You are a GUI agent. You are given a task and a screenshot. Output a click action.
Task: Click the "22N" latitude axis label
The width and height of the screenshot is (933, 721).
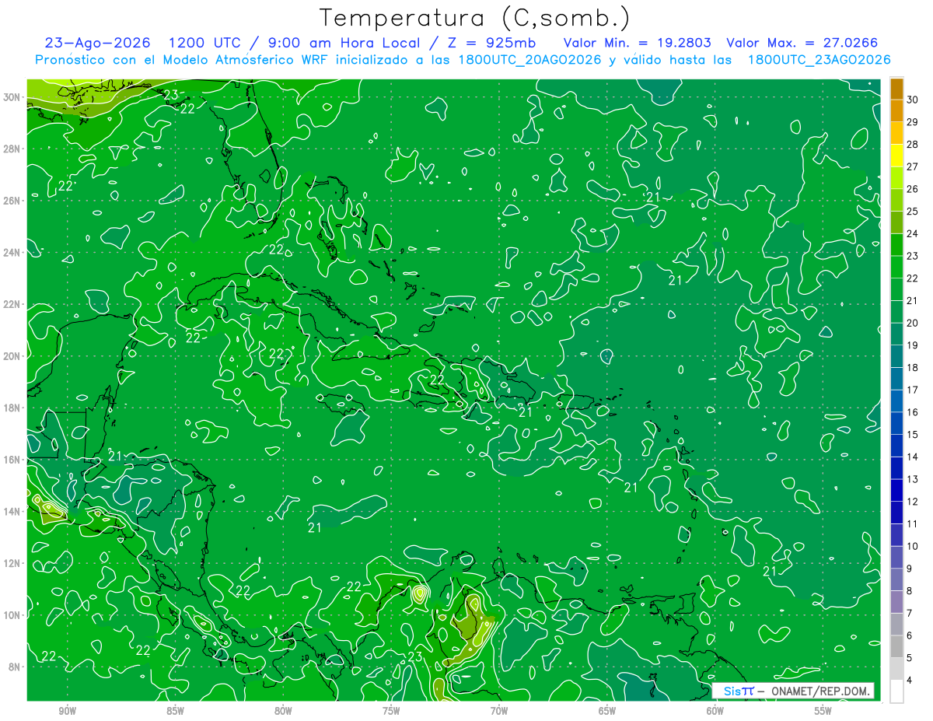(x=12, y=304)
